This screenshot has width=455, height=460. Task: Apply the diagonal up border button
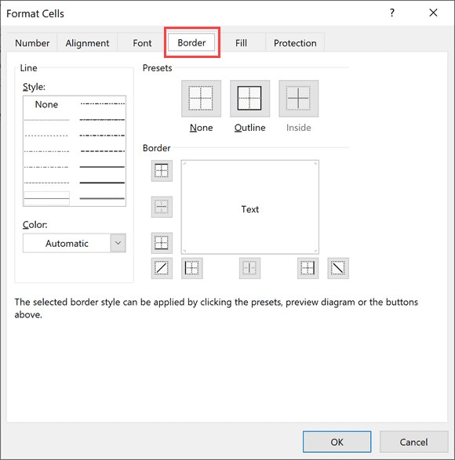(x=162, y=268)
